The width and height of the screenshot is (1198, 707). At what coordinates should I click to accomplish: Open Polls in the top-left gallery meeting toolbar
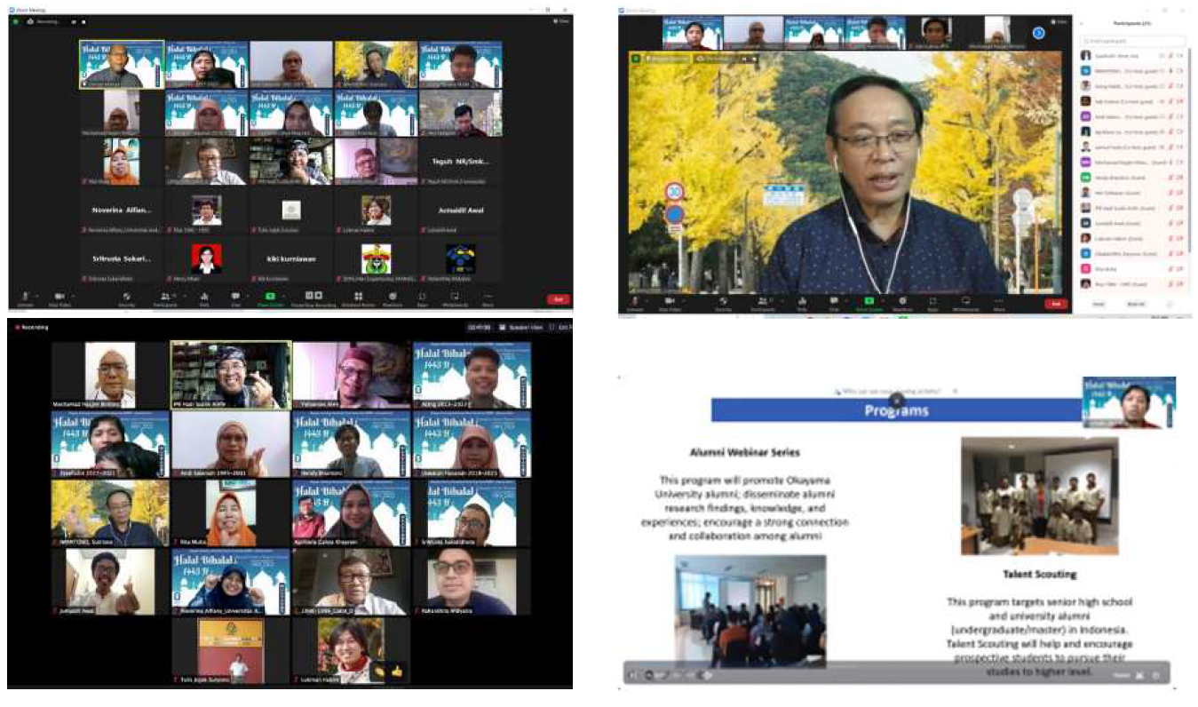coord(203,298)
